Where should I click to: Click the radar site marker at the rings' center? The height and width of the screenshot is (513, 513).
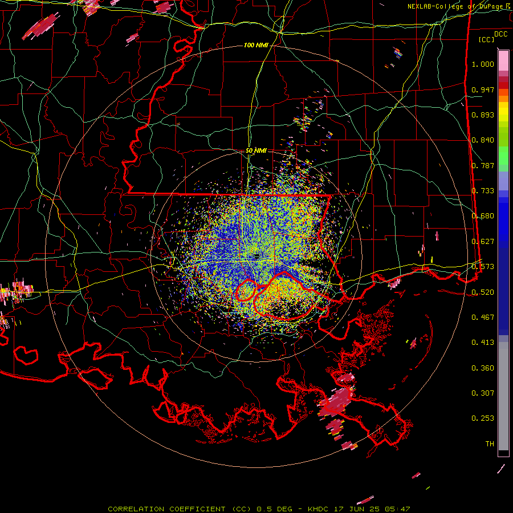[256, 256]
